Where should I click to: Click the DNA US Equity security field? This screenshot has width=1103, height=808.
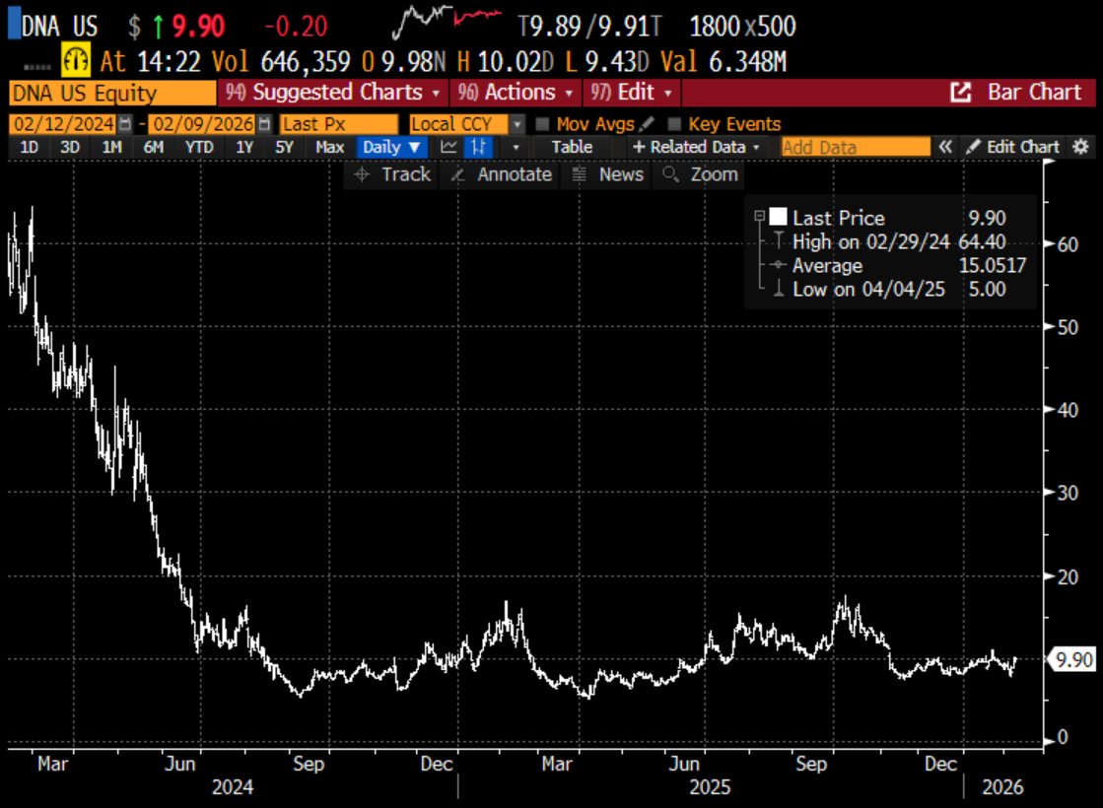[111, 93]
